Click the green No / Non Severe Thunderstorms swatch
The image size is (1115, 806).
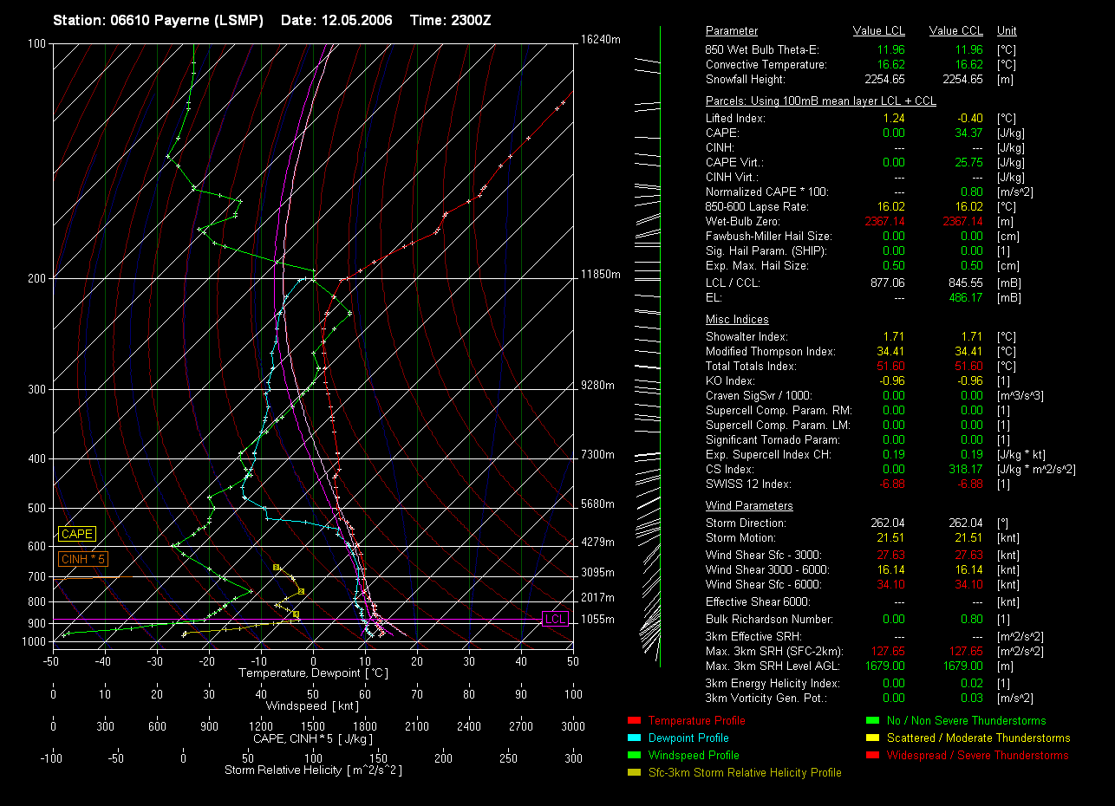(x=872, y=720)
